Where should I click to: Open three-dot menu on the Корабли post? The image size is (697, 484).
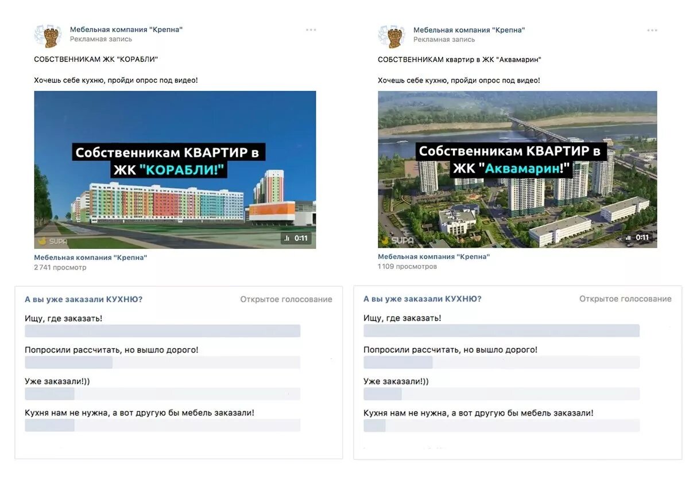311,30
